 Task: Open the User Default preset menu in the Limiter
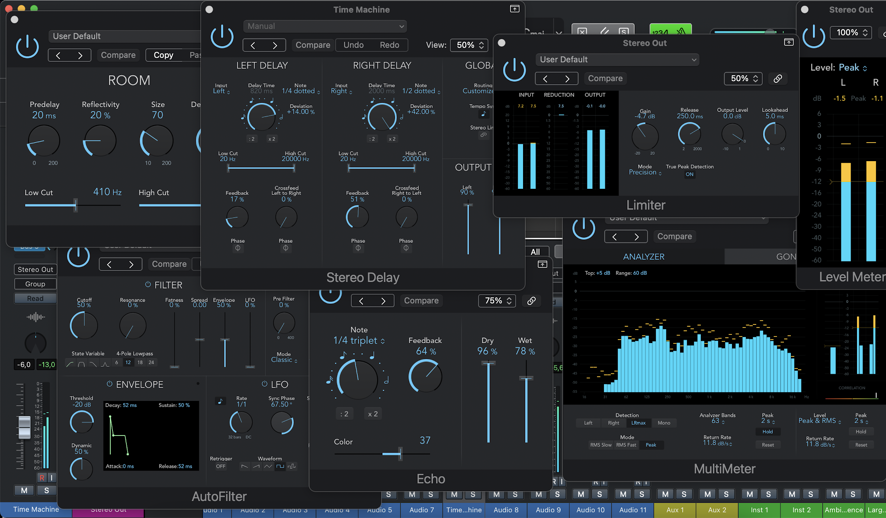pyautogui.click(x=617, y=59)
